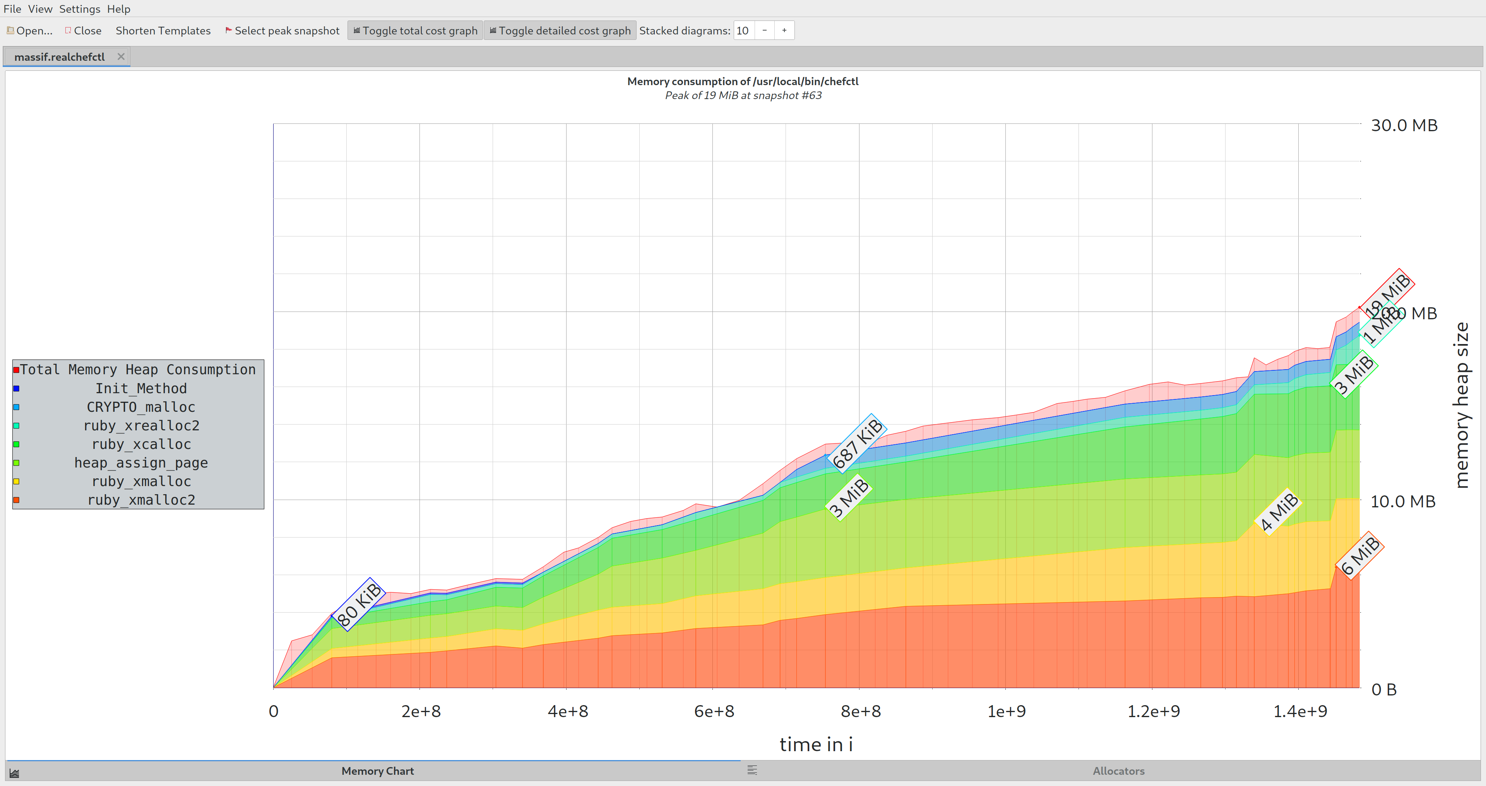Click the Allocators list icon at bottom

point(752,771)
